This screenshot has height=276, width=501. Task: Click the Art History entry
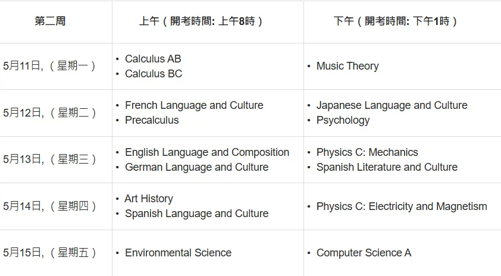pyautogui.click(x=149, y=199)
